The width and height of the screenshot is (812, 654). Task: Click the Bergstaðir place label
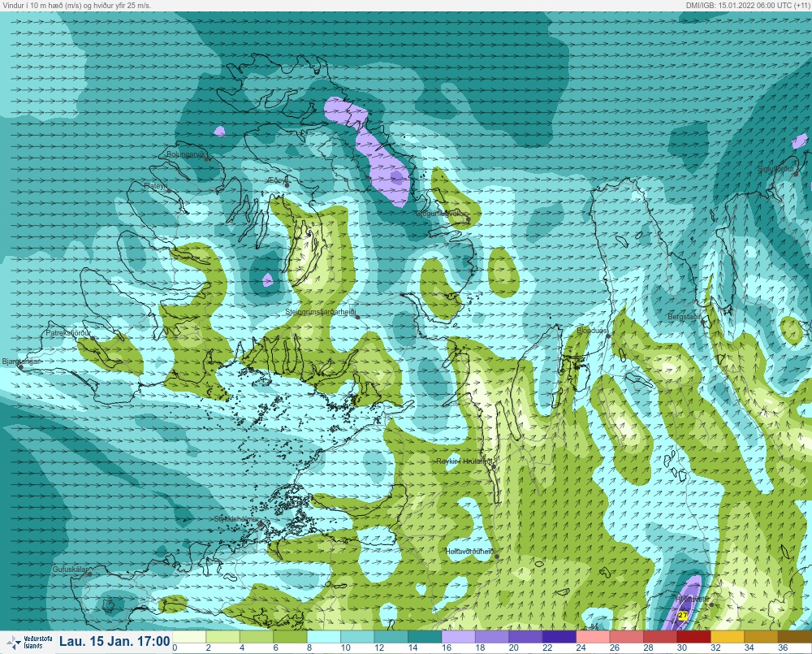pos(684,316)
